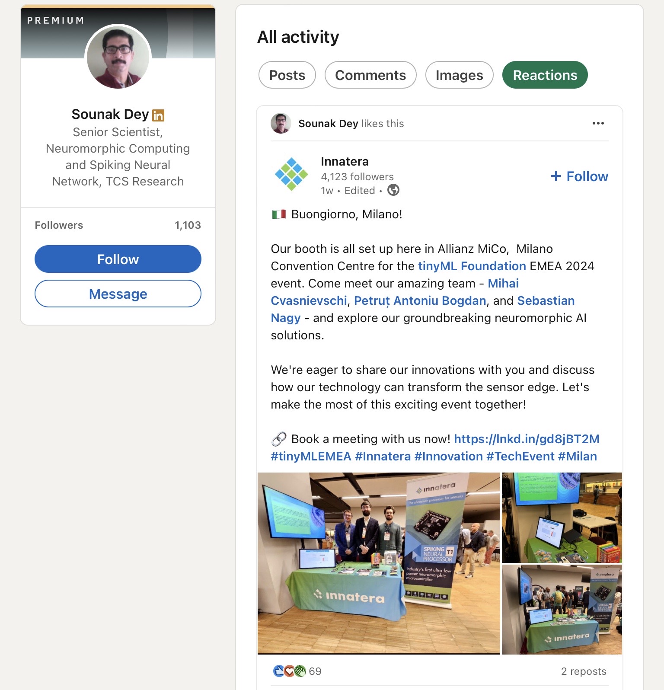Viewport: 664px width, 690px height.
Task: Open the lnkd.in meeting booking link
Action: pyautogui.click(x=527, y=439)
